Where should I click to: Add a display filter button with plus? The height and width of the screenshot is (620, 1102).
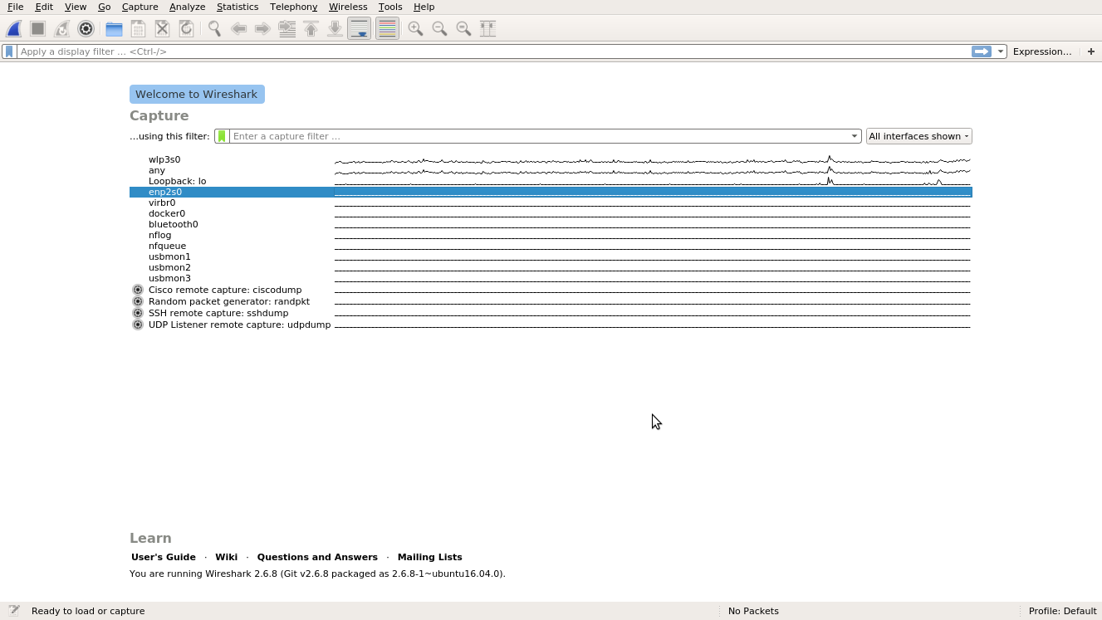[x=1091, y=51]
